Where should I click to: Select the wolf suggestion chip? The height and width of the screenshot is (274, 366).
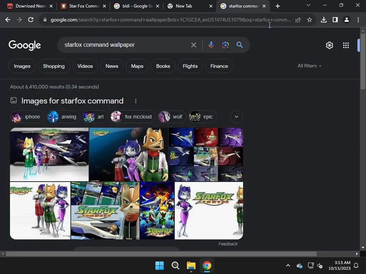[172, 117]
